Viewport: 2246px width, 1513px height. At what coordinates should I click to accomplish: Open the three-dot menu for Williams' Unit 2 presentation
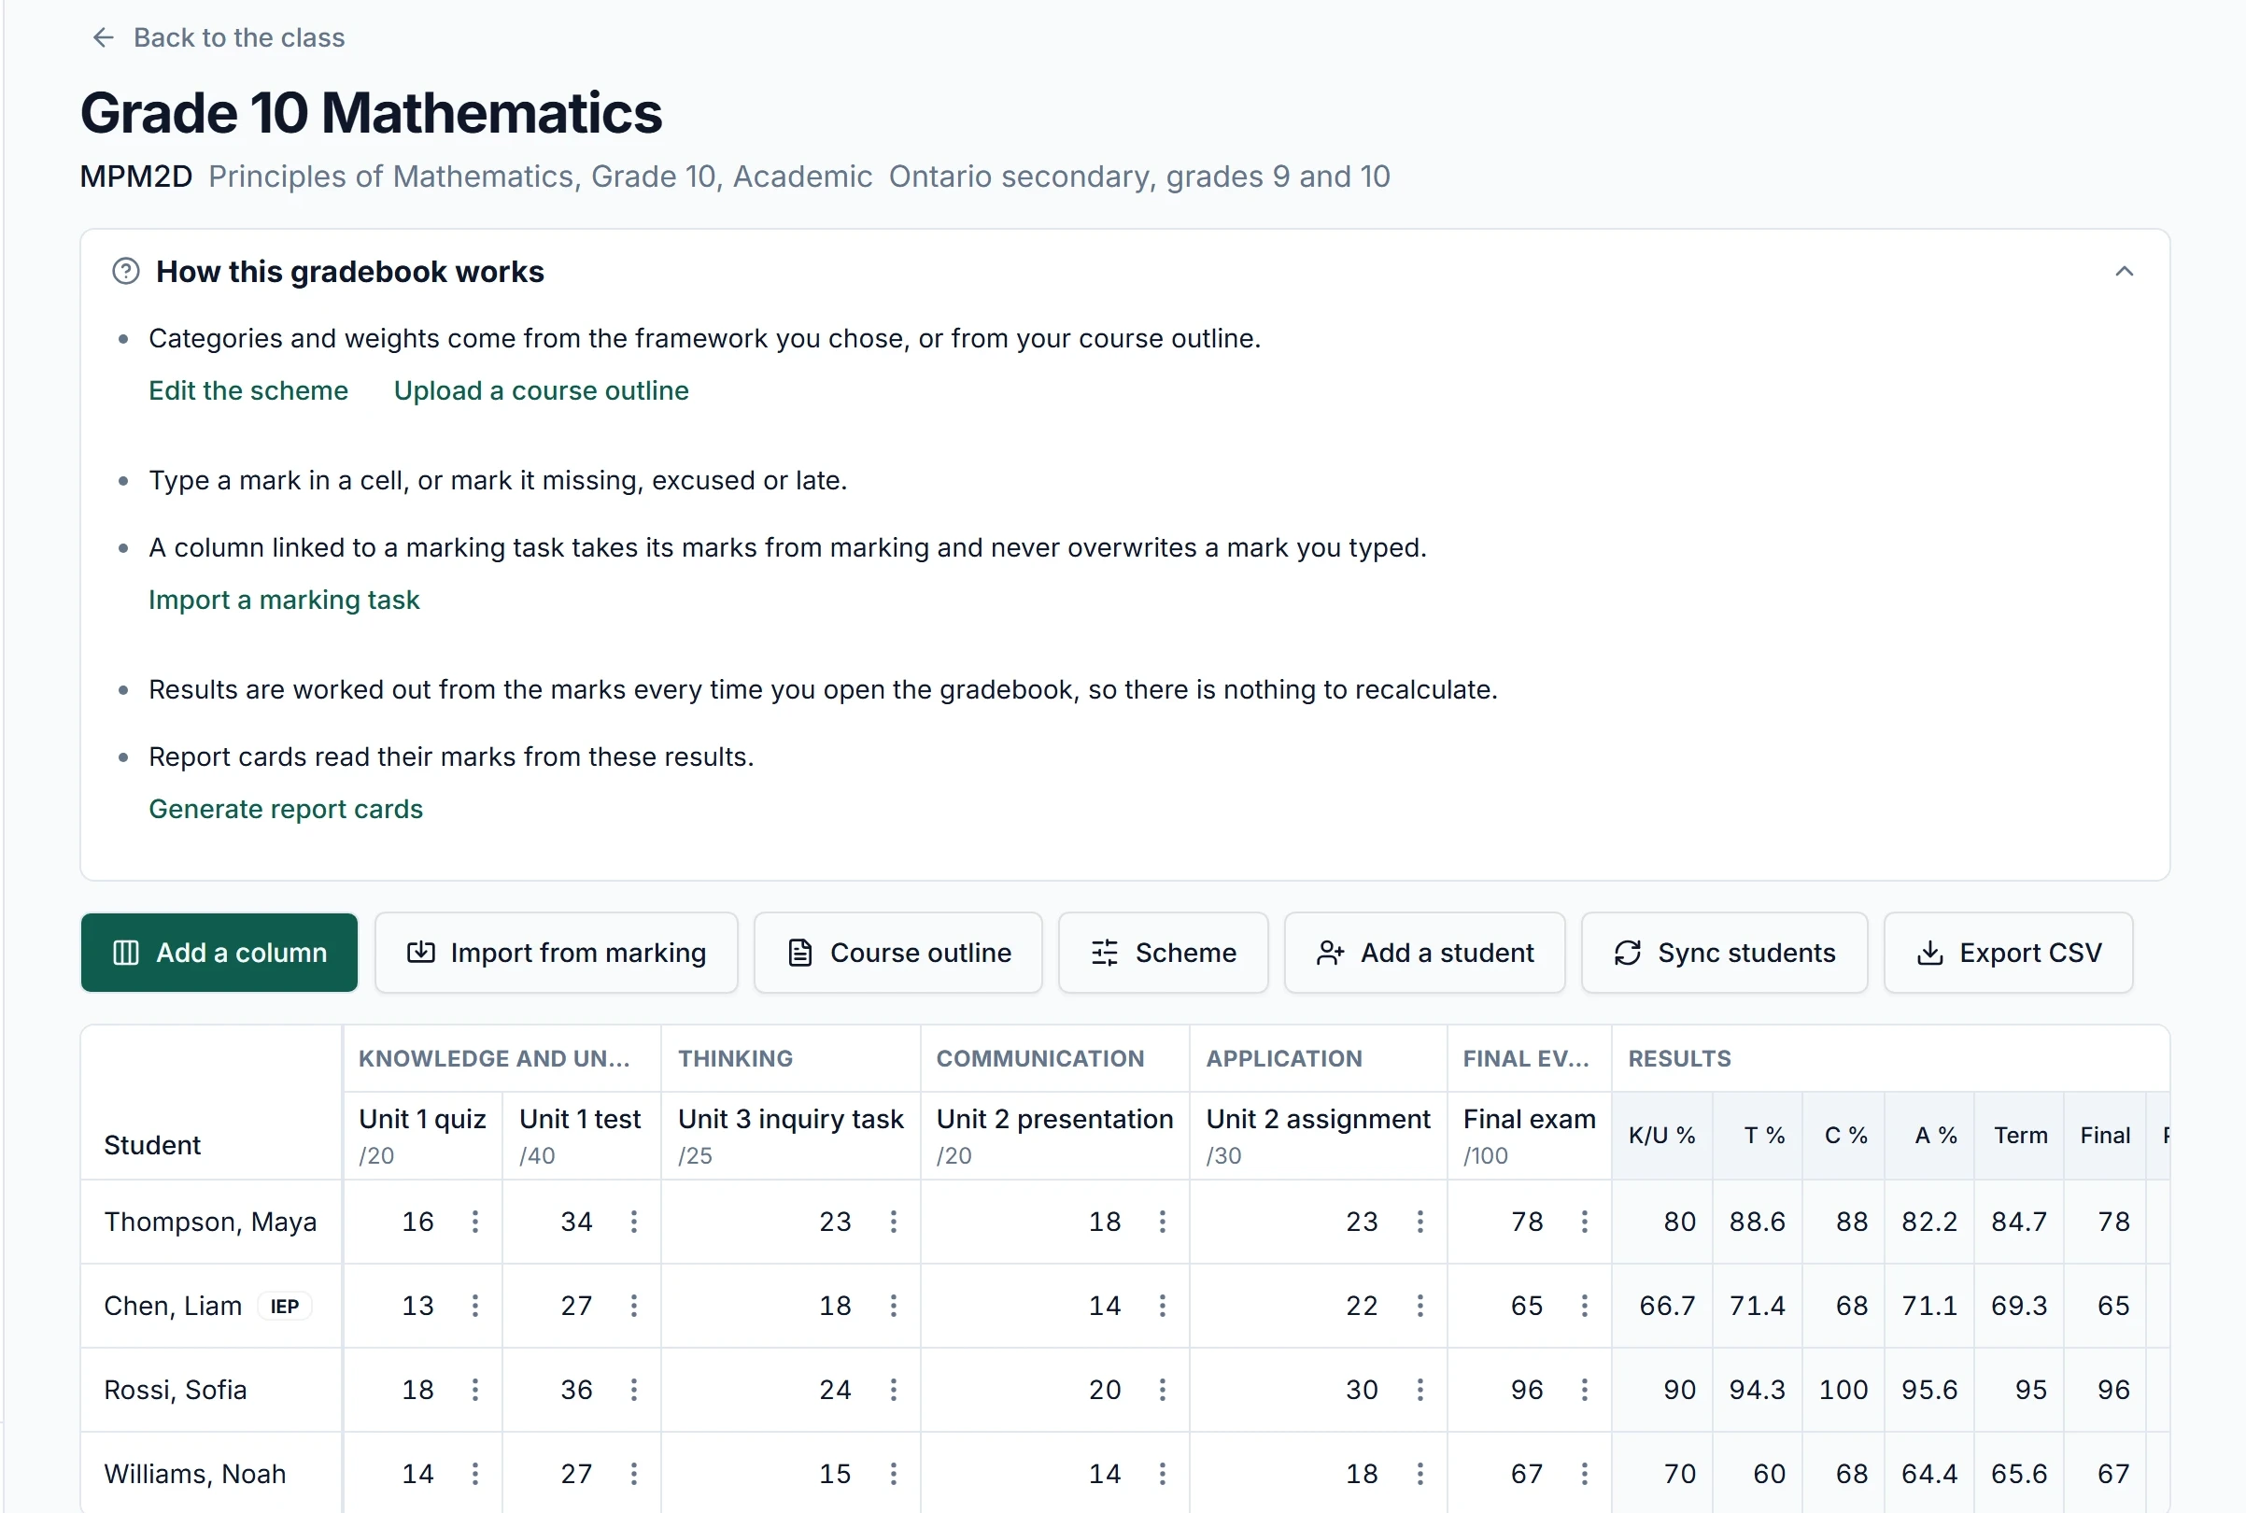[x=1163, y=1474]
